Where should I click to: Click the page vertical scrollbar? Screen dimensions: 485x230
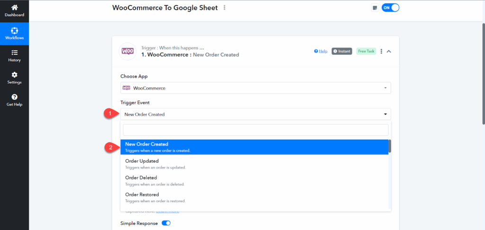tap(484, 73)
